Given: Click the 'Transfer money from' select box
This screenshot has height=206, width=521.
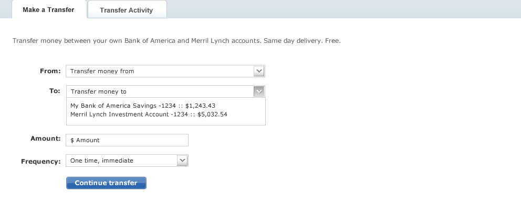Looking at the screenshot, I should coord(165,71).
